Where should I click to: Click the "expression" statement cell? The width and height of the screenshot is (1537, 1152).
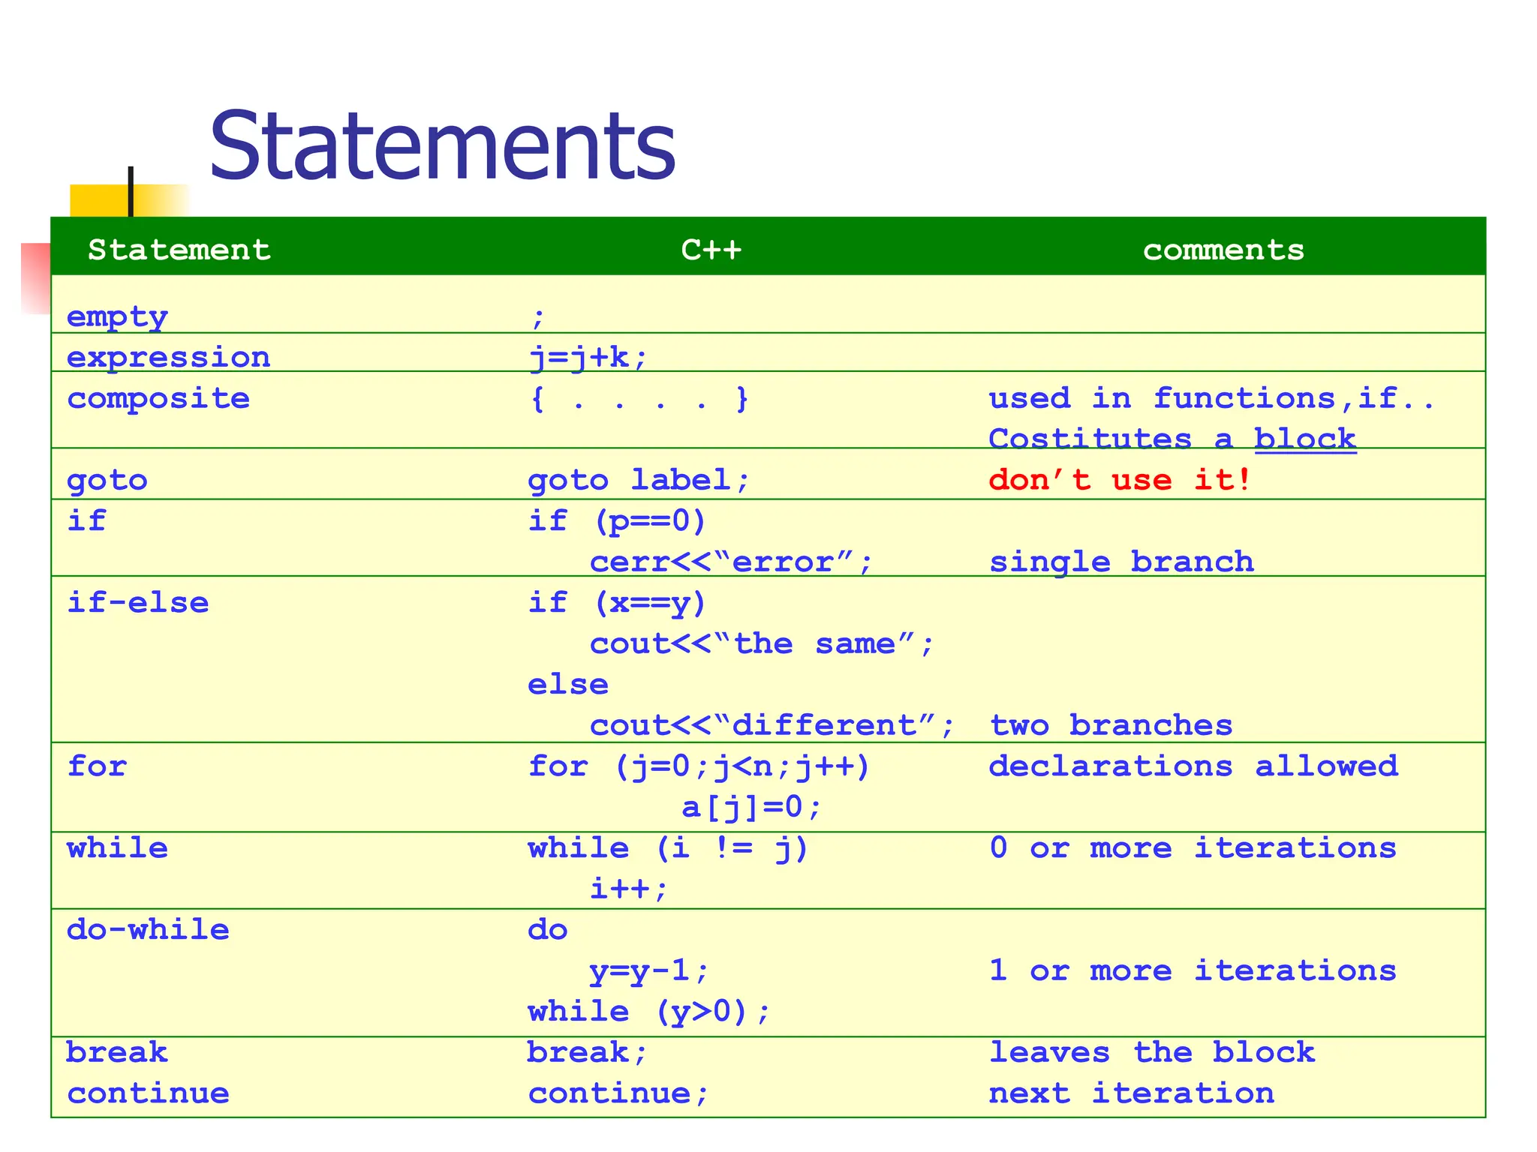point(169,358)
